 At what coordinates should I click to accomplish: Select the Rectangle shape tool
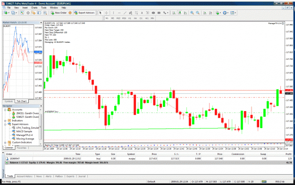tap(159, 13)
